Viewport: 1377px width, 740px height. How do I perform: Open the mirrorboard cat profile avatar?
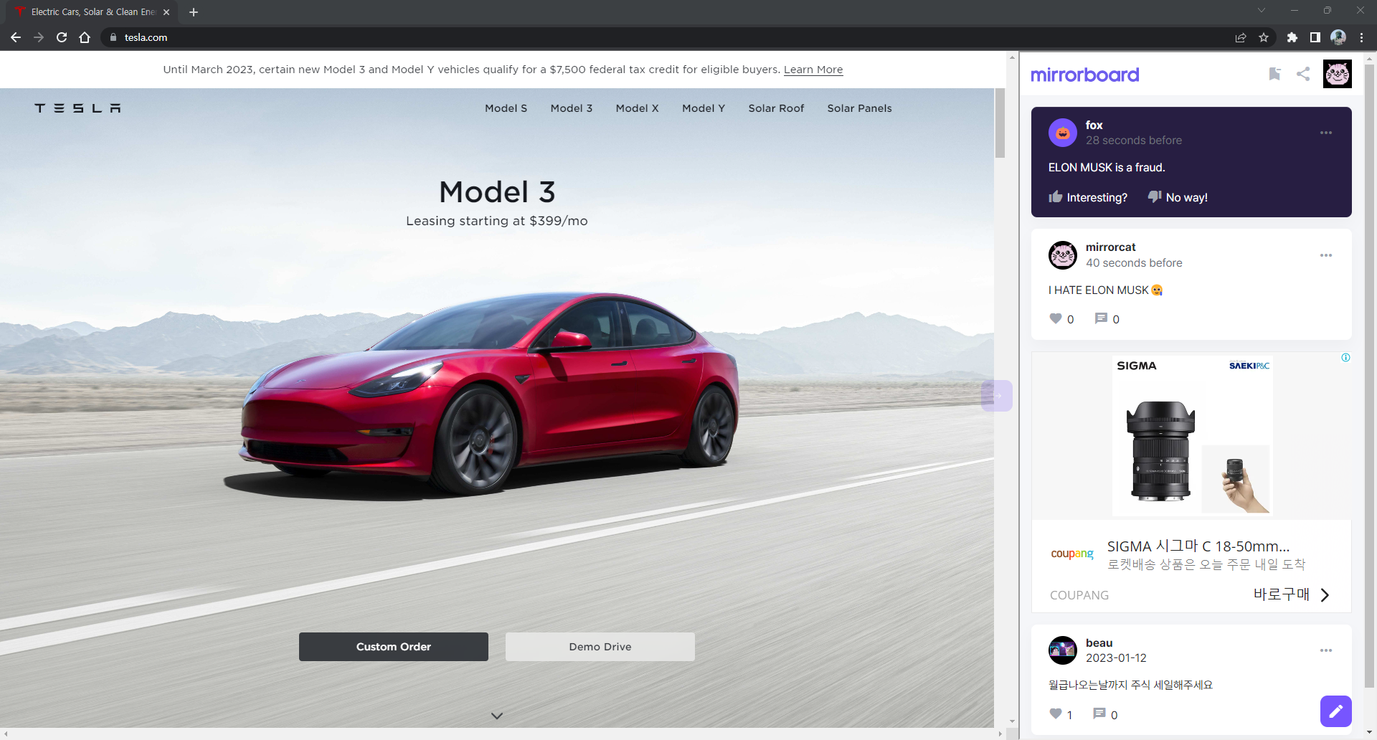click(1338, 74)
